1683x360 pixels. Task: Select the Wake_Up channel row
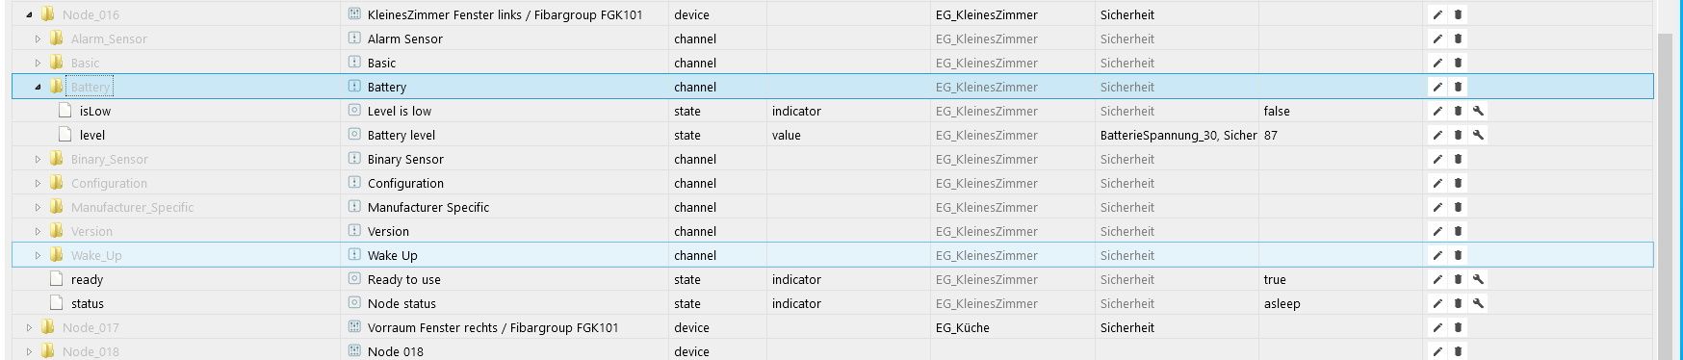(832, 255)
